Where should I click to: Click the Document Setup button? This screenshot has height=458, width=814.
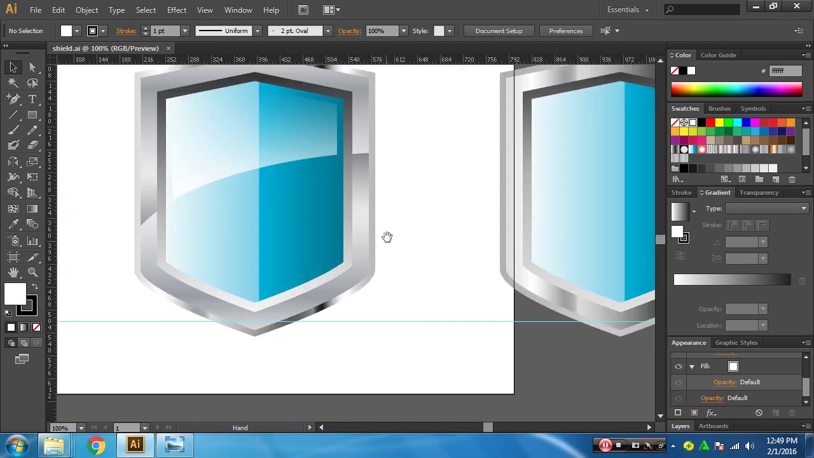(x=499, y=31)
